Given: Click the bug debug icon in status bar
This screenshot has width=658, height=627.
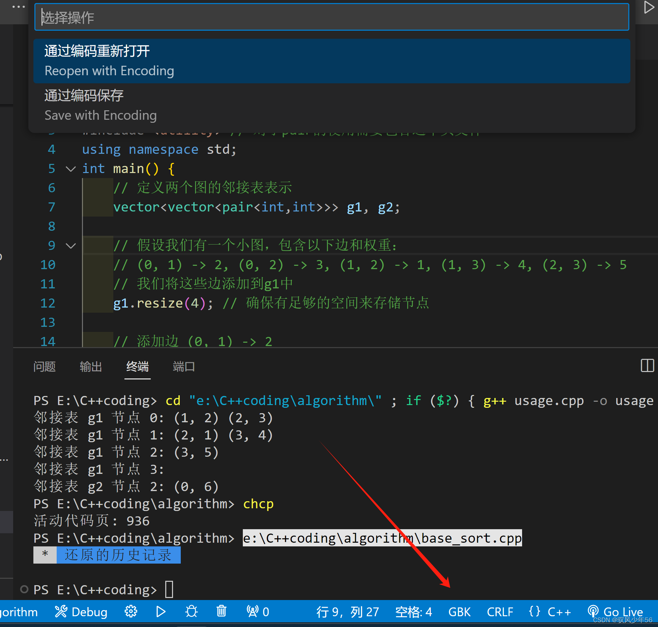Looking at the screenshot, I should tap(191, 611).
